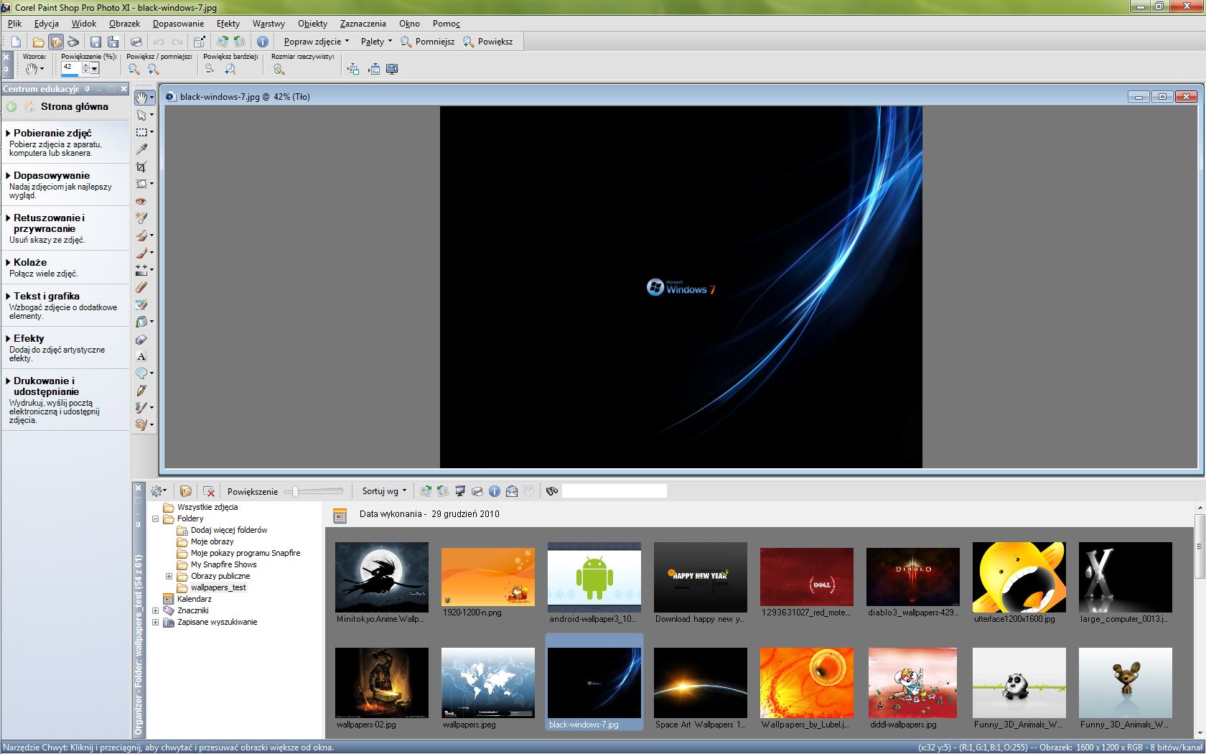Select the rectangular Selection tool
The image size is (1206, 754).
[142, 132]
